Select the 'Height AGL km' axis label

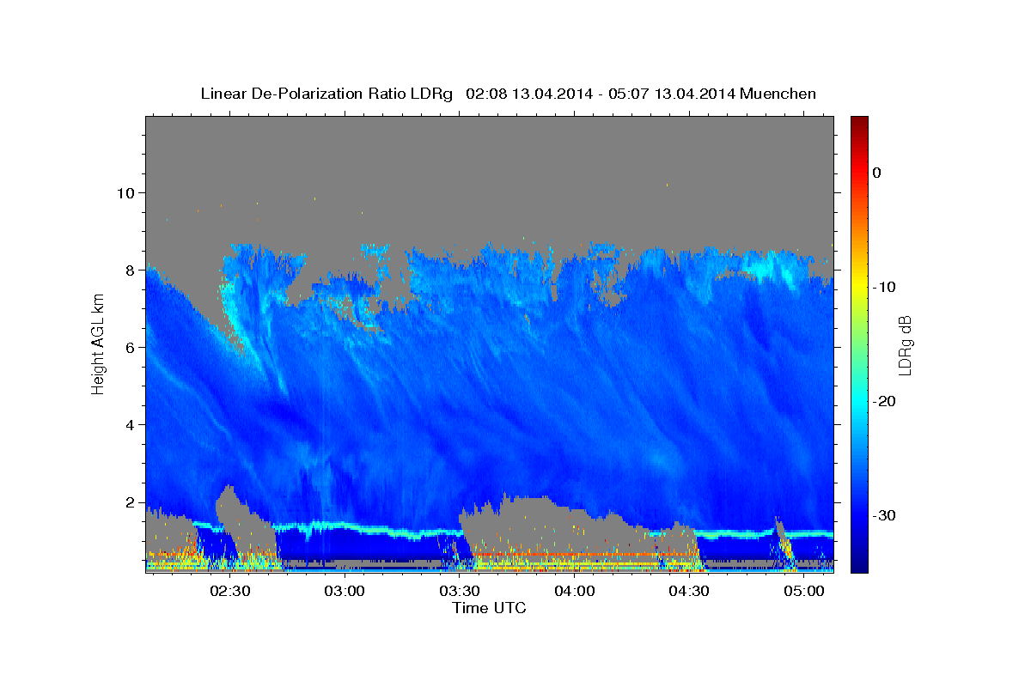pyautogui.click(x=99, y=344)
